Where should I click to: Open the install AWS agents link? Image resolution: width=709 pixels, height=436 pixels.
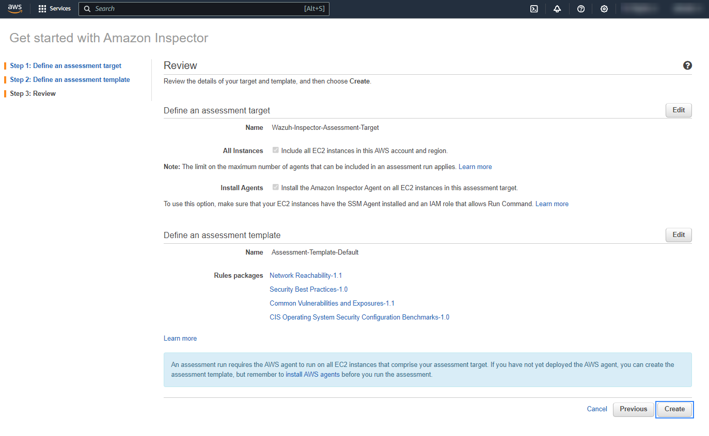pos(312,375)
